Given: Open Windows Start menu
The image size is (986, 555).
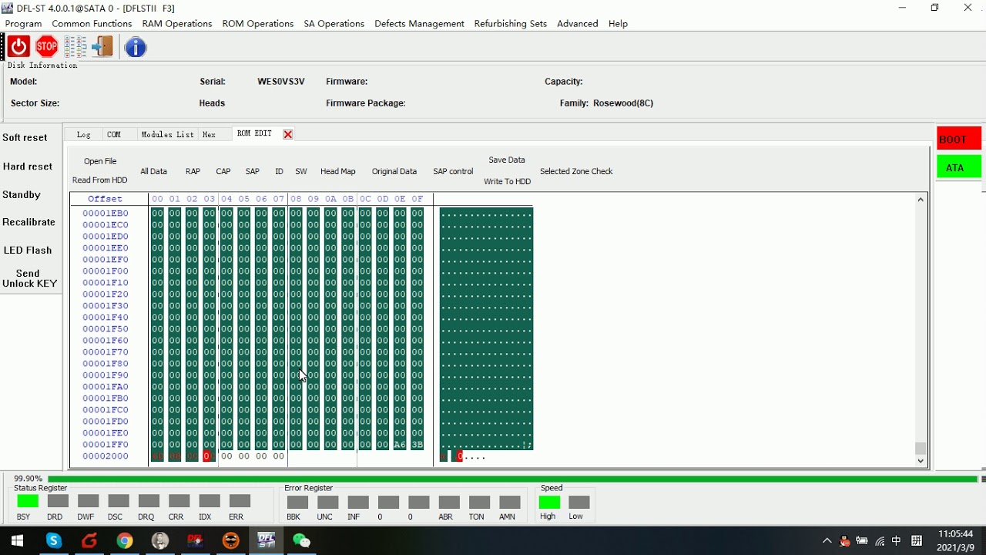Looking at the screenshot, I should [x=17, y=541].
